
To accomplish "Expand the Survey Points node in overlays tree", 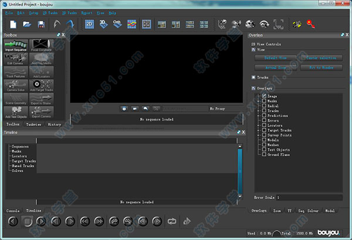I will [x=258, y=135].
